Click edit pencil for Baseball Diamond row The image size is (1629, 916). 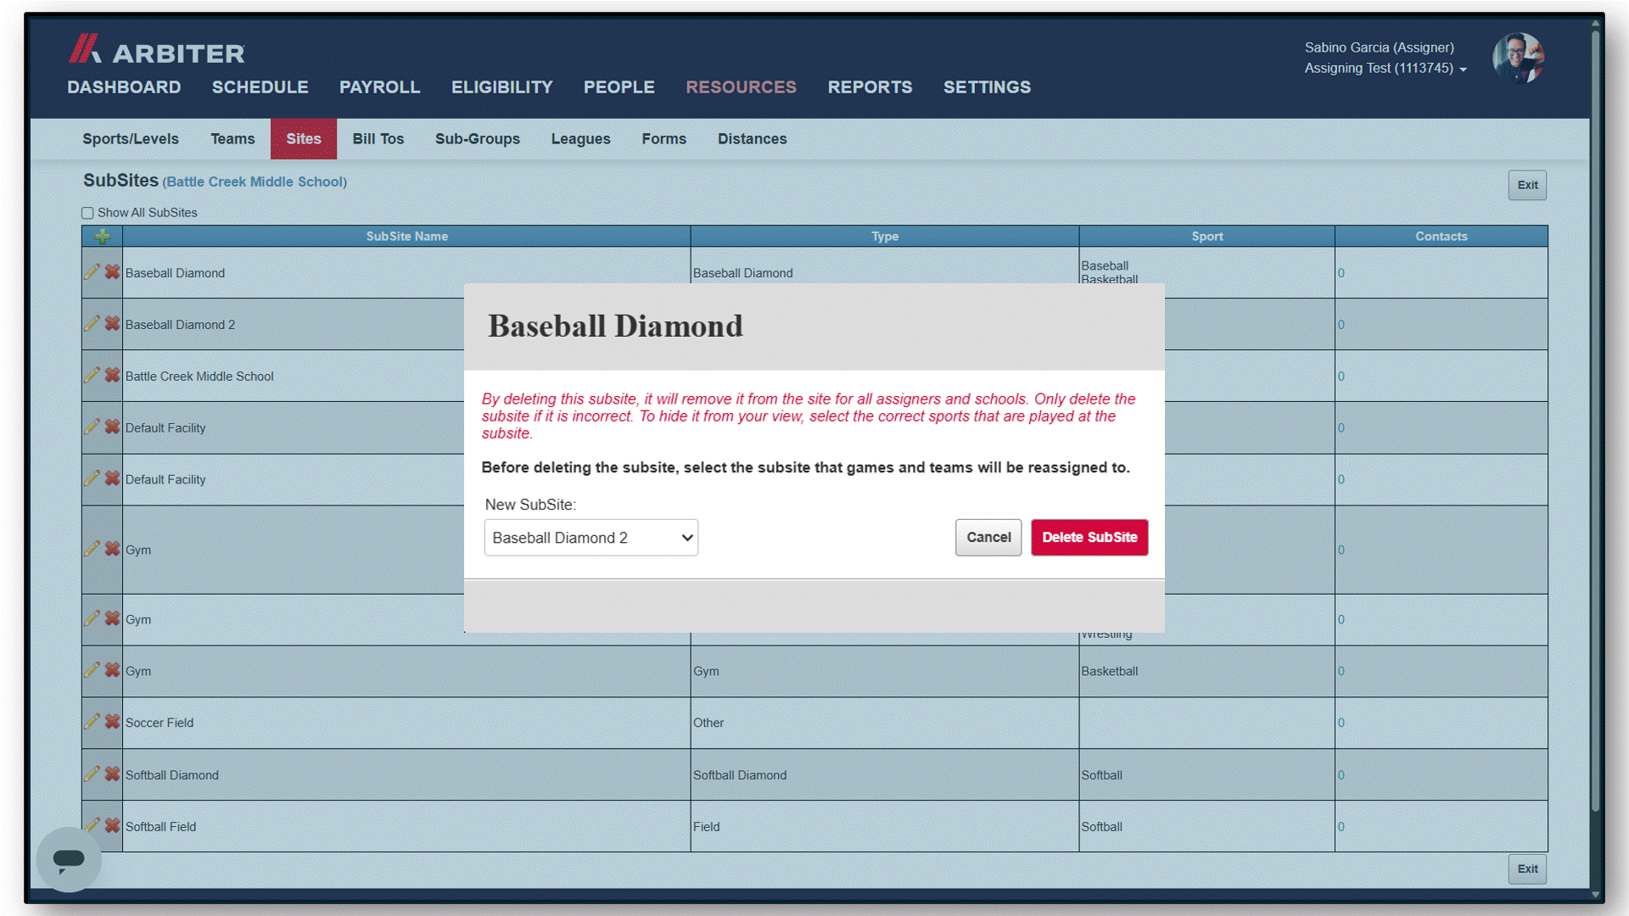[92, 272]
